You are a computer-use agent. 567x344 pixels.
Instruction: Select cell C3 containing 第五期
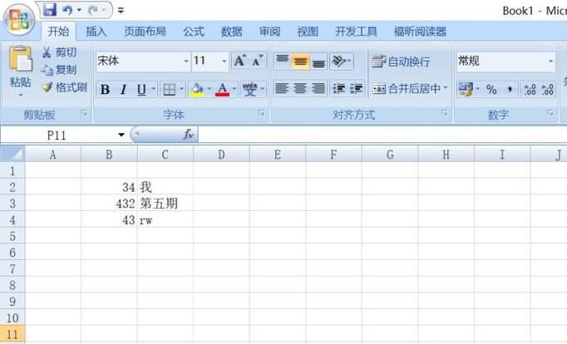(x=165, y=204)
